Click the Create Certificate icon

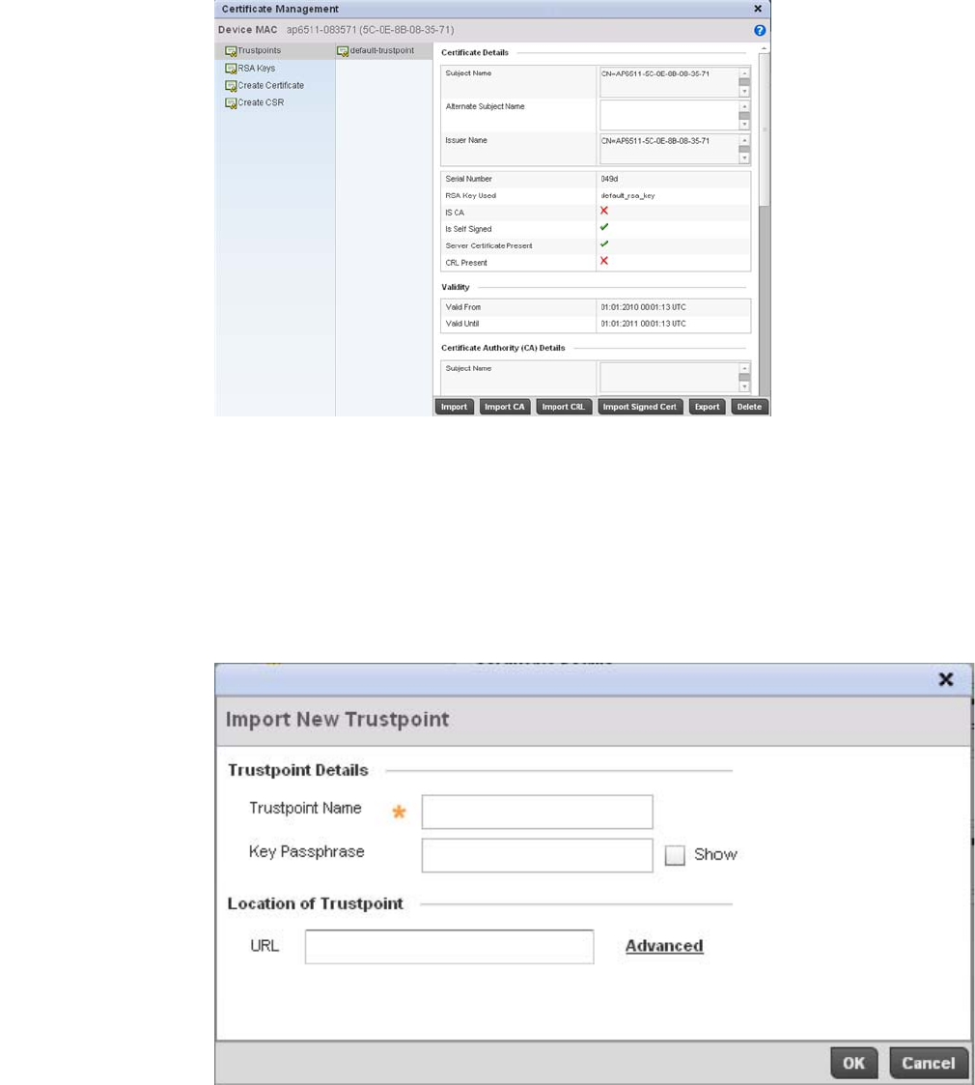tap(231, 86)
